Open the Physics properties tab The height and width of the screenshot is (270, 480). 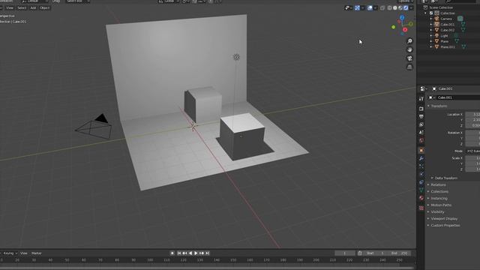tap(421, 174)
